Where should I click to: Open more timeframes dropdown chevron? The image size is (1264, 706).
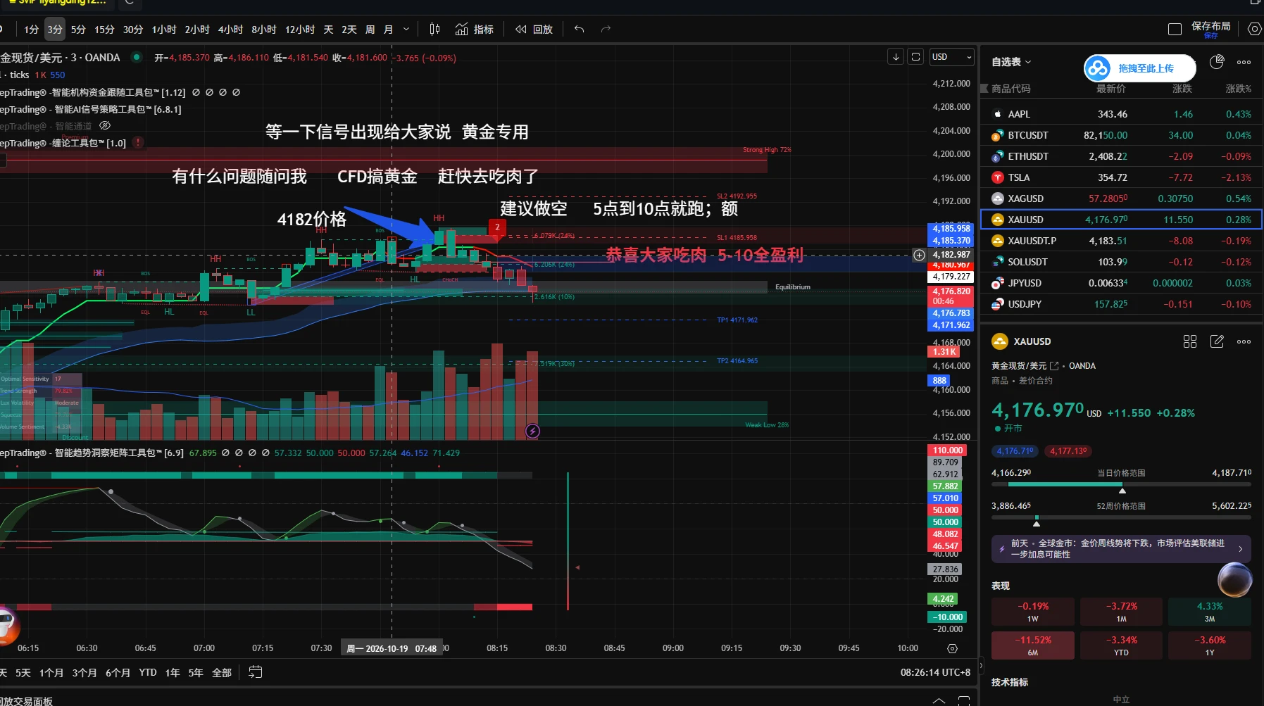pos(406,29)
